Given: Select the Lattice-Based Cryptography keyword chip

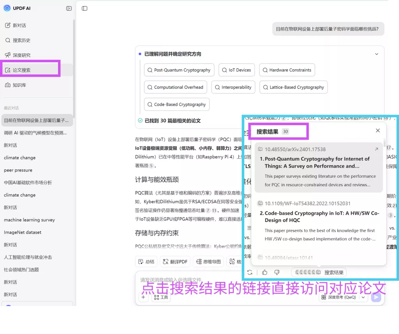Looking at the screenshot, I should pos(293,87).
